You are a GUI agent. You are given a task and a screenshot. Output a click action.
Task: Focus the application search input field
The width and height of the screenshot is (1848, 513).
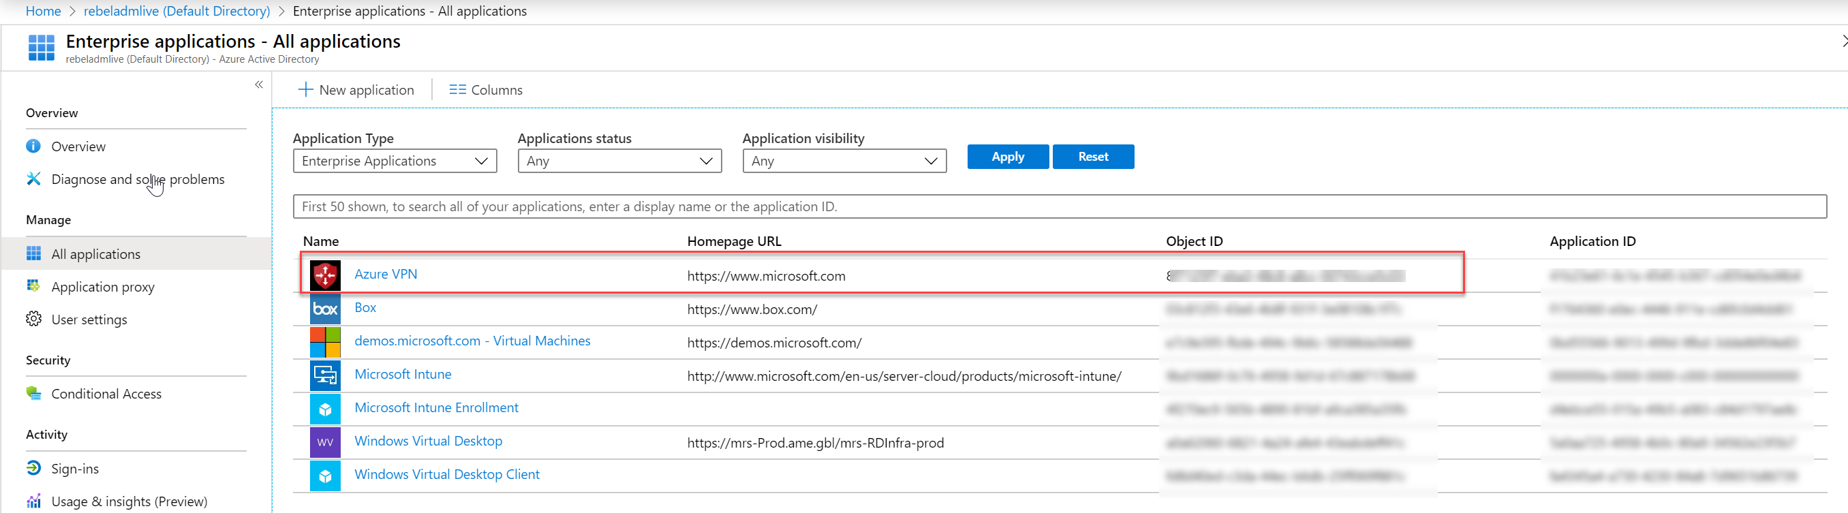click(x=1060, y=206)
